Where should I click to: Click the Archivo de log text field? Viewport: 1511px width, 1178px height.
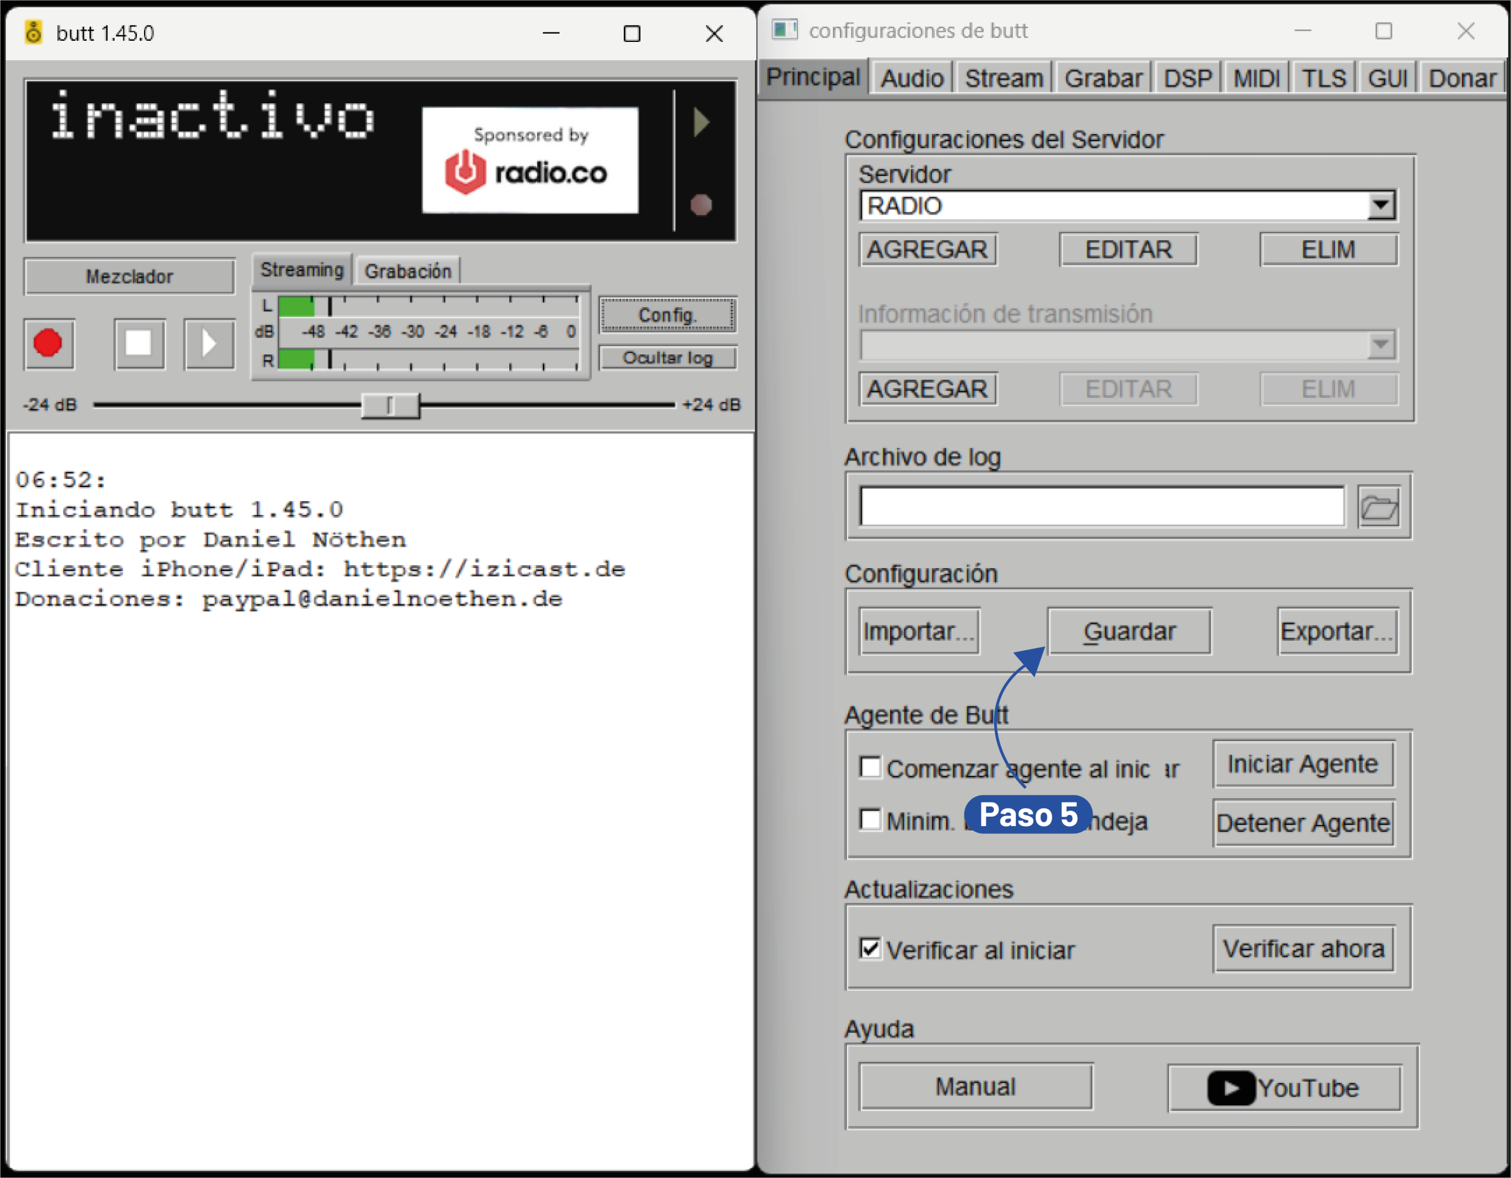1101,507
